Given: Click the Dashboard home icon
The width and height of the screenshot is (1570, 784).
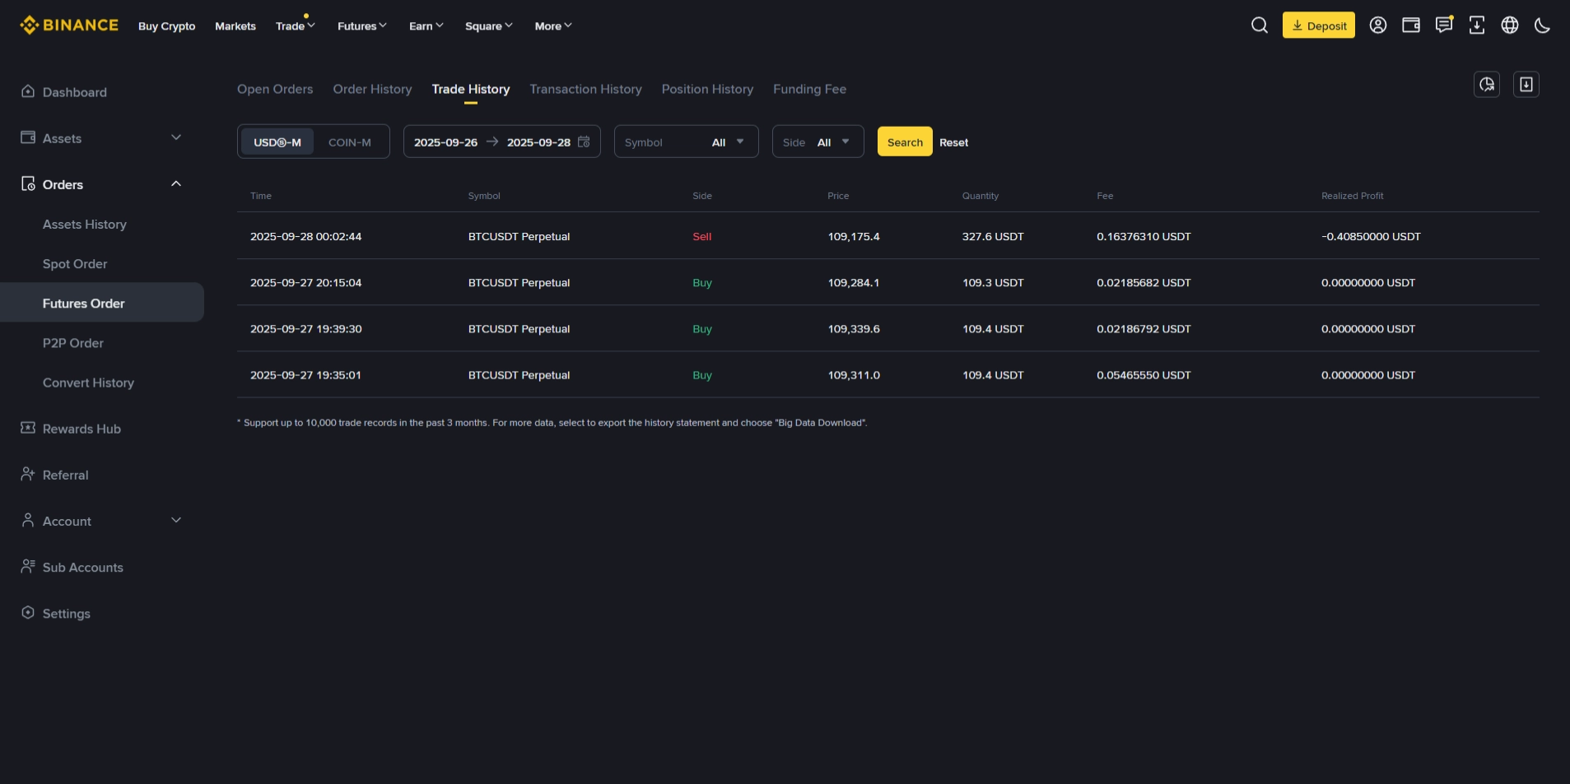Looking at the screenshot, I should tap(28, 91).
